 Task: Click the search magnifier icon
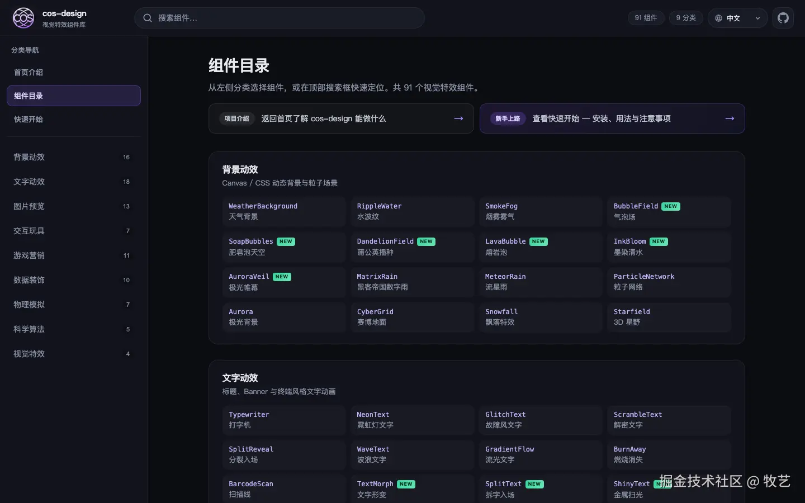[148, 18]
